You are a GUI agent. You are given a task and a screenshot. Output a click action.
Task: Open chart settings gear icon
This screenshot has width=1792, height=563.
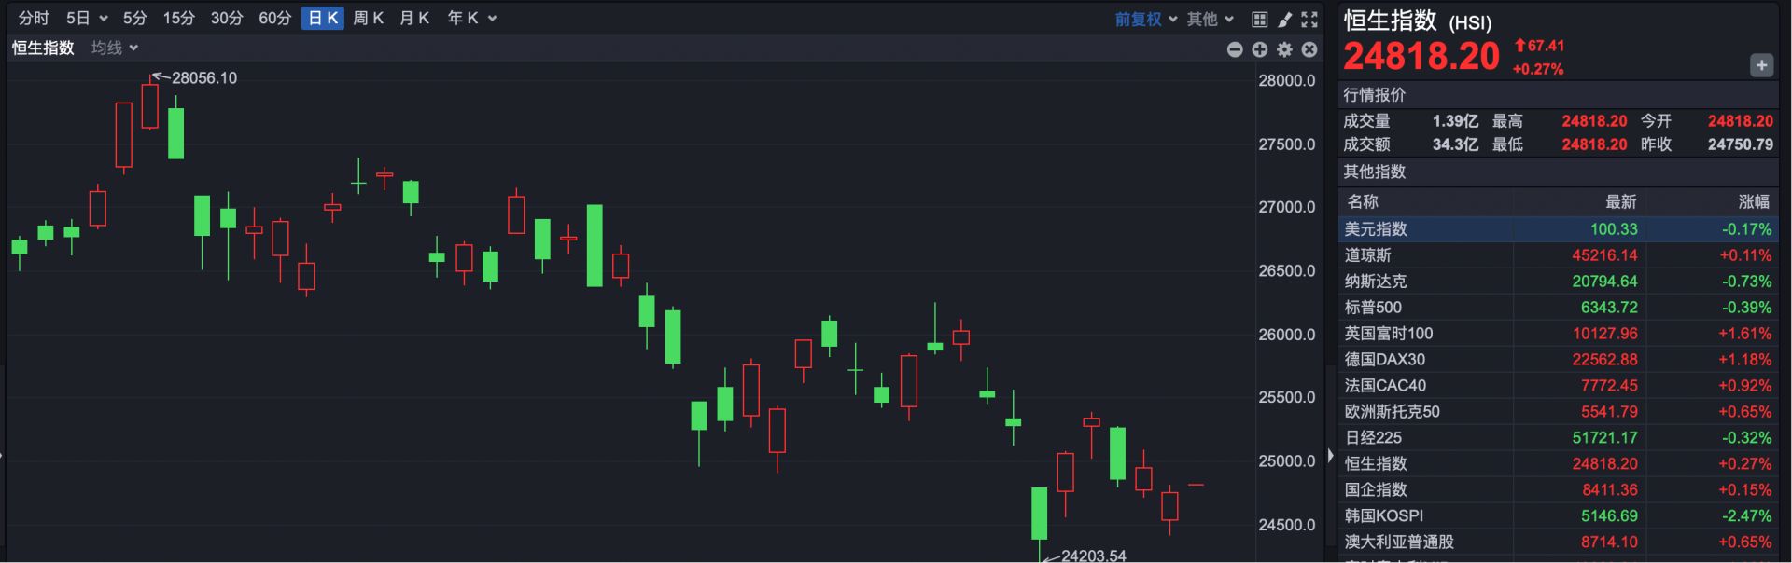pyautogui.click(x=1285, y=49)
